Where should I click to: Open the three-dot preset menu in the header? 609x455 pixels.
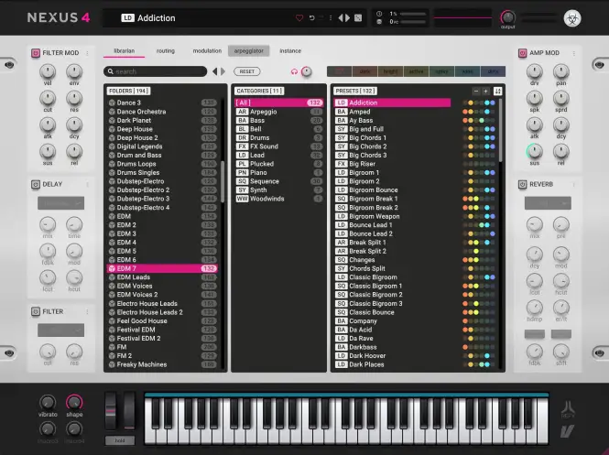tap(331, 18)
